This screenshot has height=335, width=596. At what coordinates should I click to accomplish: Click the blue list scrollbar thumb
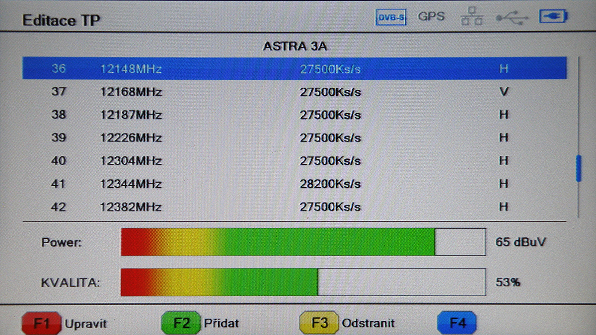[x=578, y=169]
